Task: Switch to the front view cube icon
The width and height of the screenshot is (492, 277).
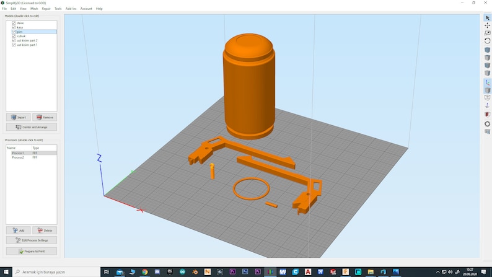Action: click(487, 65)
